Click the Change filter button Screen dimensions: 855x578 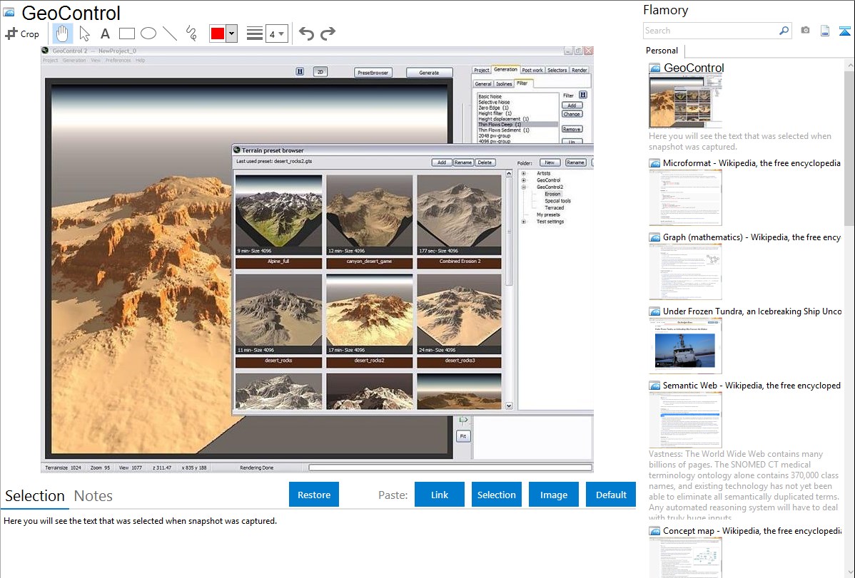572,115
